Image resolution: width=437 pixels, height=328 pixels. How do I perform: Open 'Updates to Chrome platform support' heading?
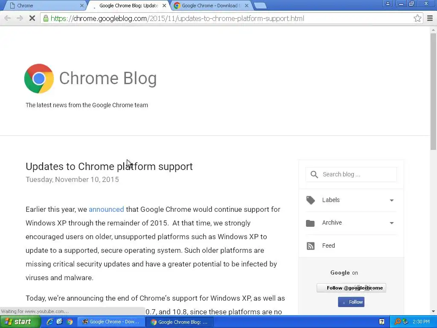pyautogui.click(x=109, y=167)
